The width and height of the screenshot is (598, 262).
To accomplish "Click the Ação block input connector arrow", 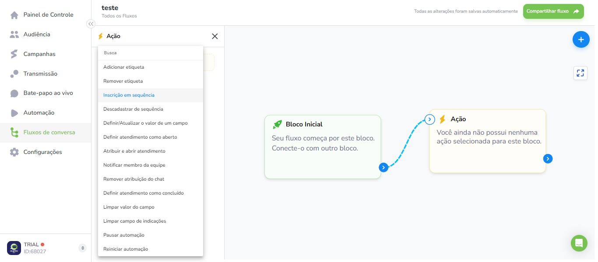I will [429, 119].
